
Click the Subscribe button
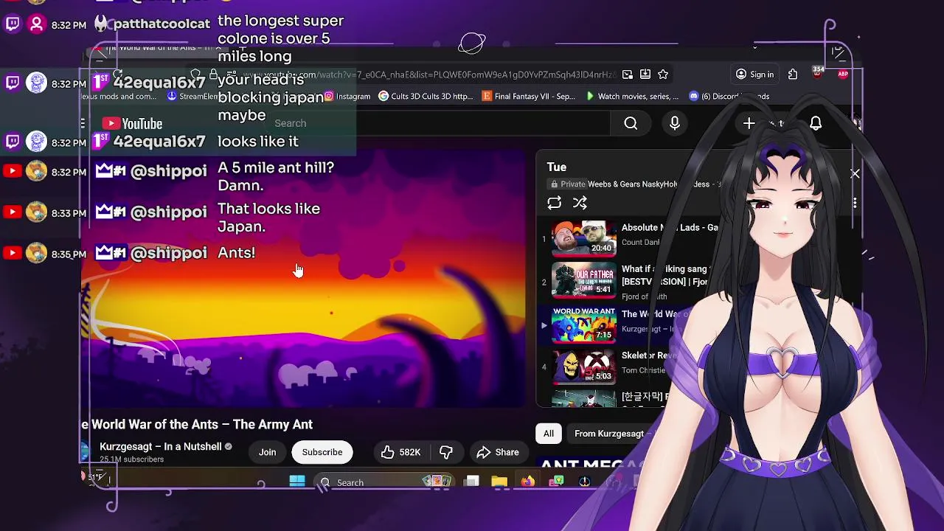pos(322,452)
